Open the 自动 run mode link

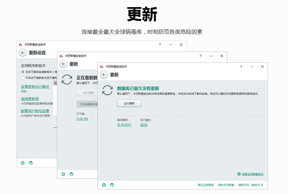144,125
